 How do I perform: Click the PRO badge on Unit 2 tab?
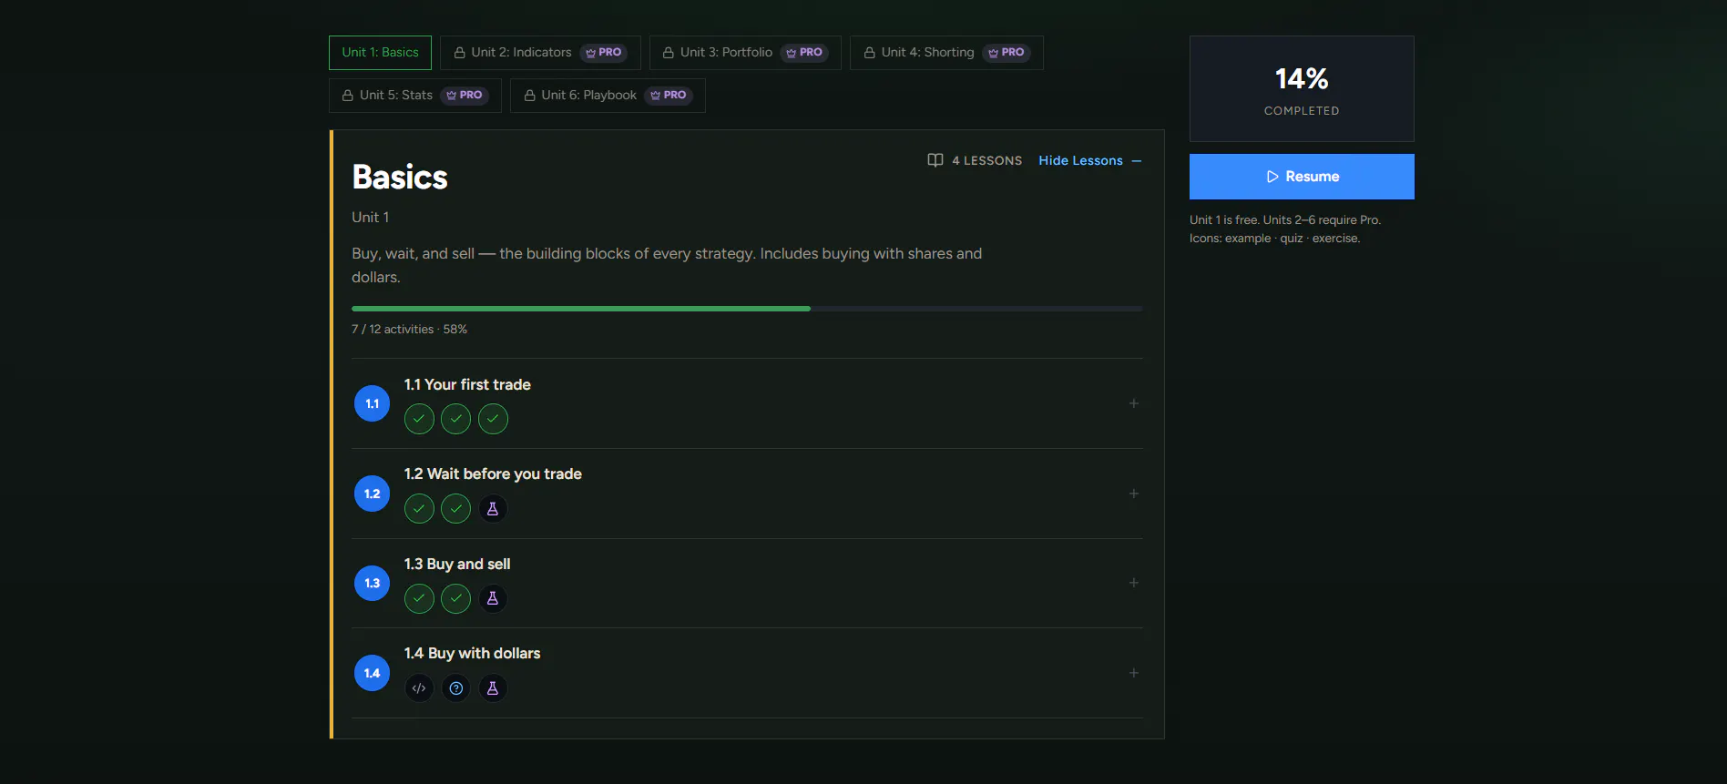coord(604,53)
